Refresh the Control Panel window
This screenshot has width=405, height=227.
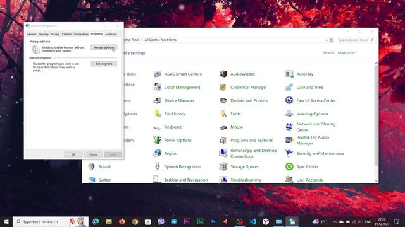[332, 40]
